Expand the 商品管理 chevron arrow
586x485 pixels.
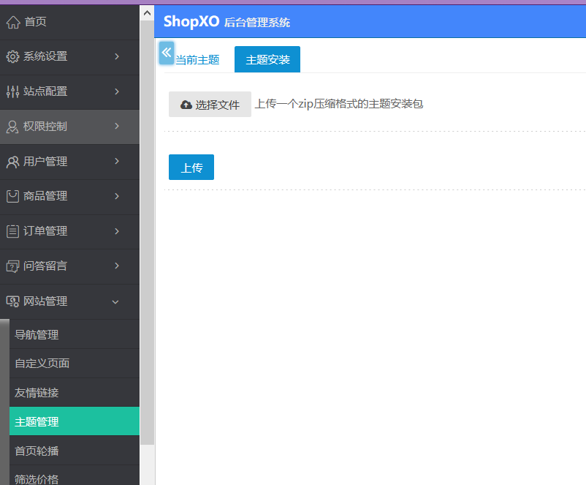117,196
